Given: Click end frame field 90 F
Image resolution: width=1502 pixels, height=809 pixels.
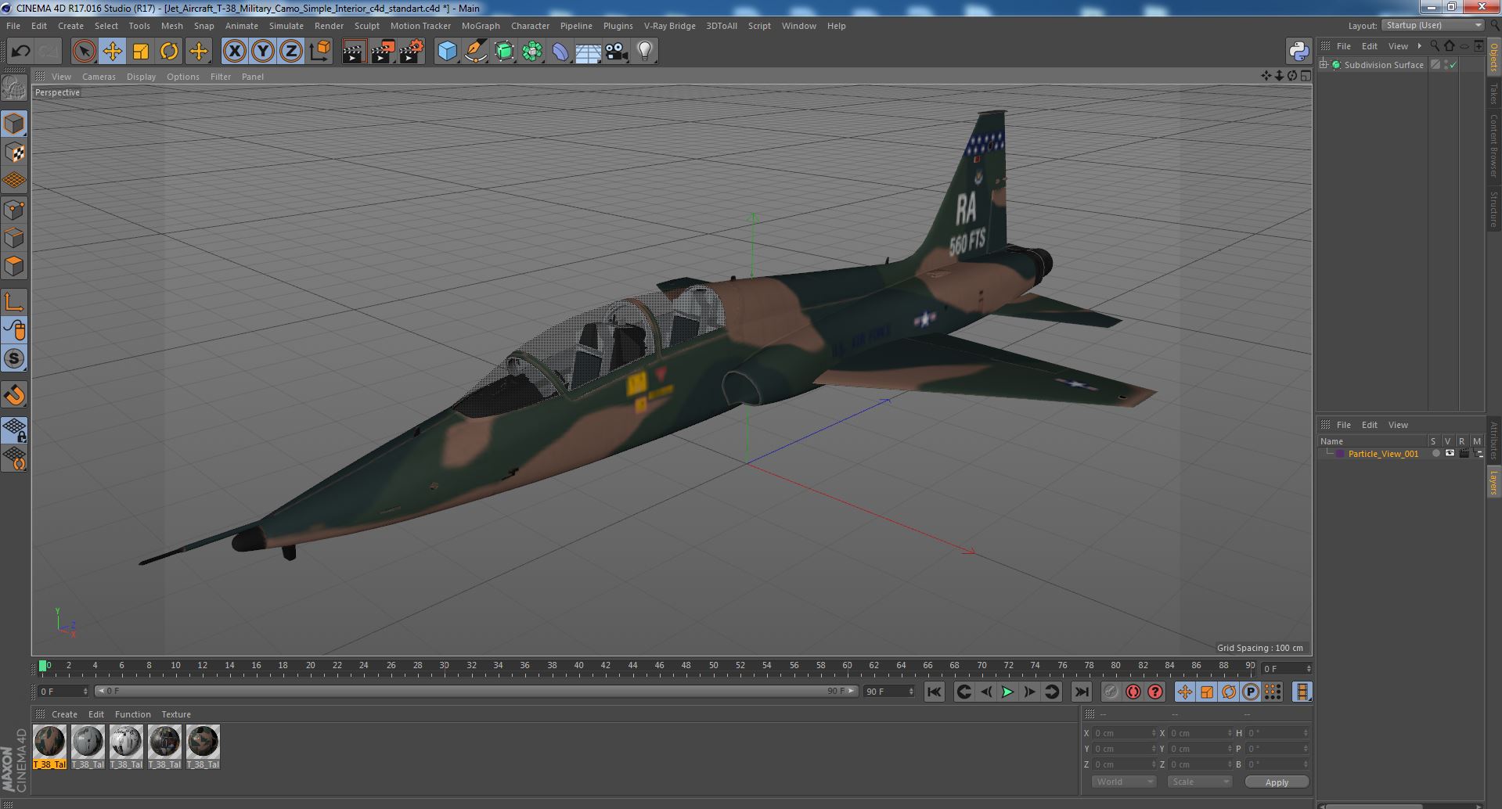Looking at the screenshot, I should point(888,692).
